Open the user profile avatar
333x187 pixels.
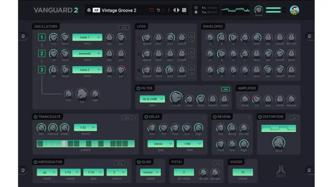click(295, 10)
